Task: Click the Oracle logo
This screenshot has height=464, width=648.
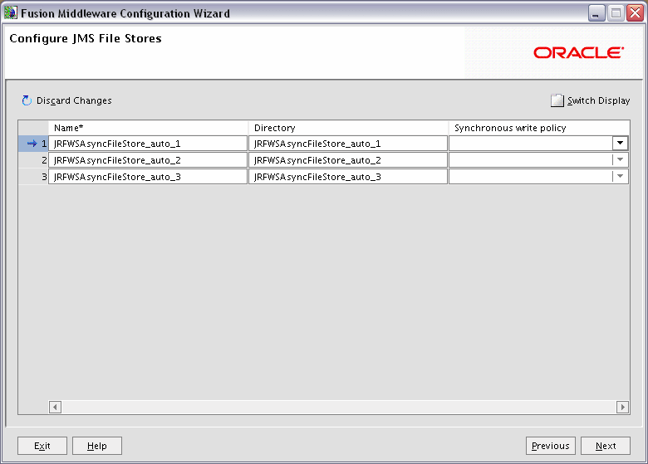Action: coord(578,52)
